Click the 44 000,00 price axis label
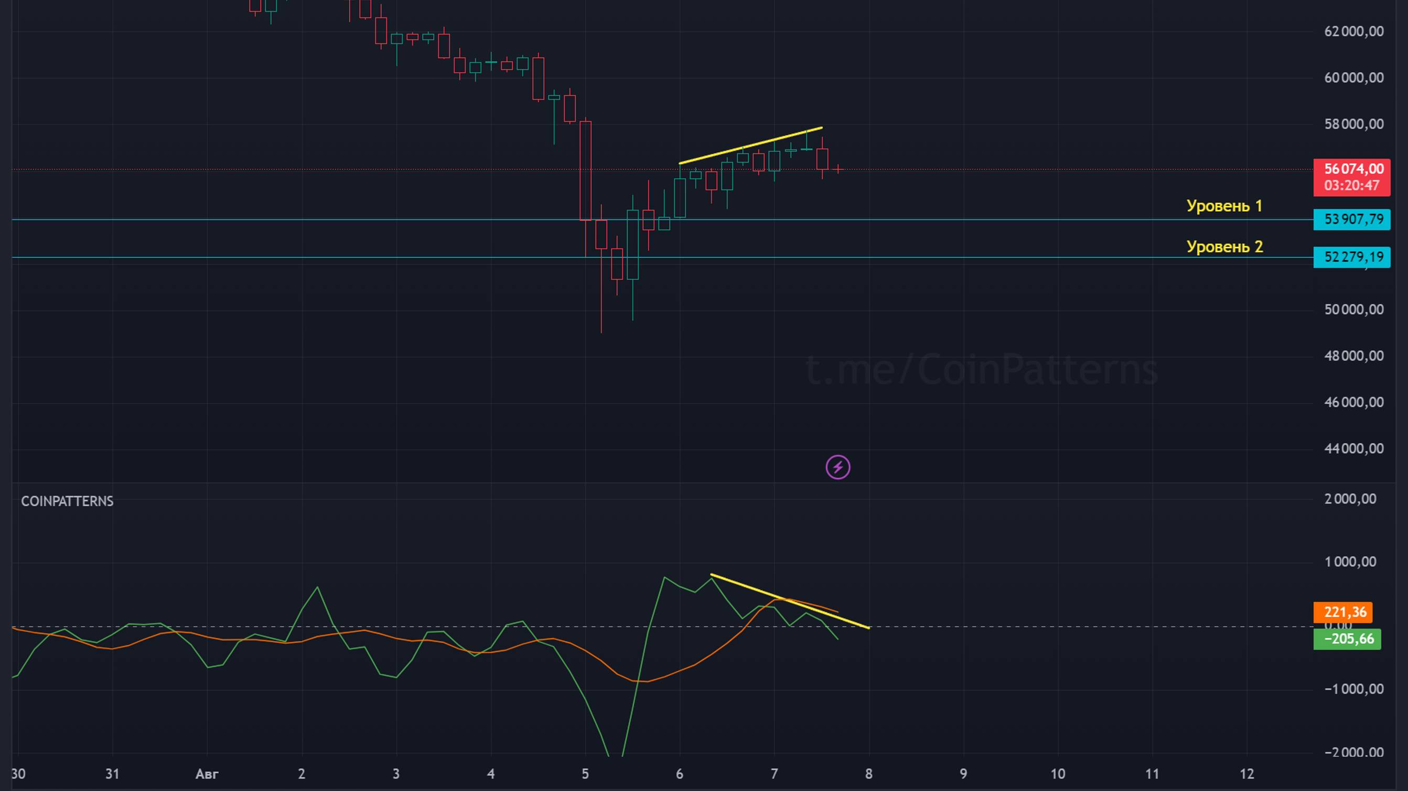The image size is (1408, 791). pos(1354,449)
